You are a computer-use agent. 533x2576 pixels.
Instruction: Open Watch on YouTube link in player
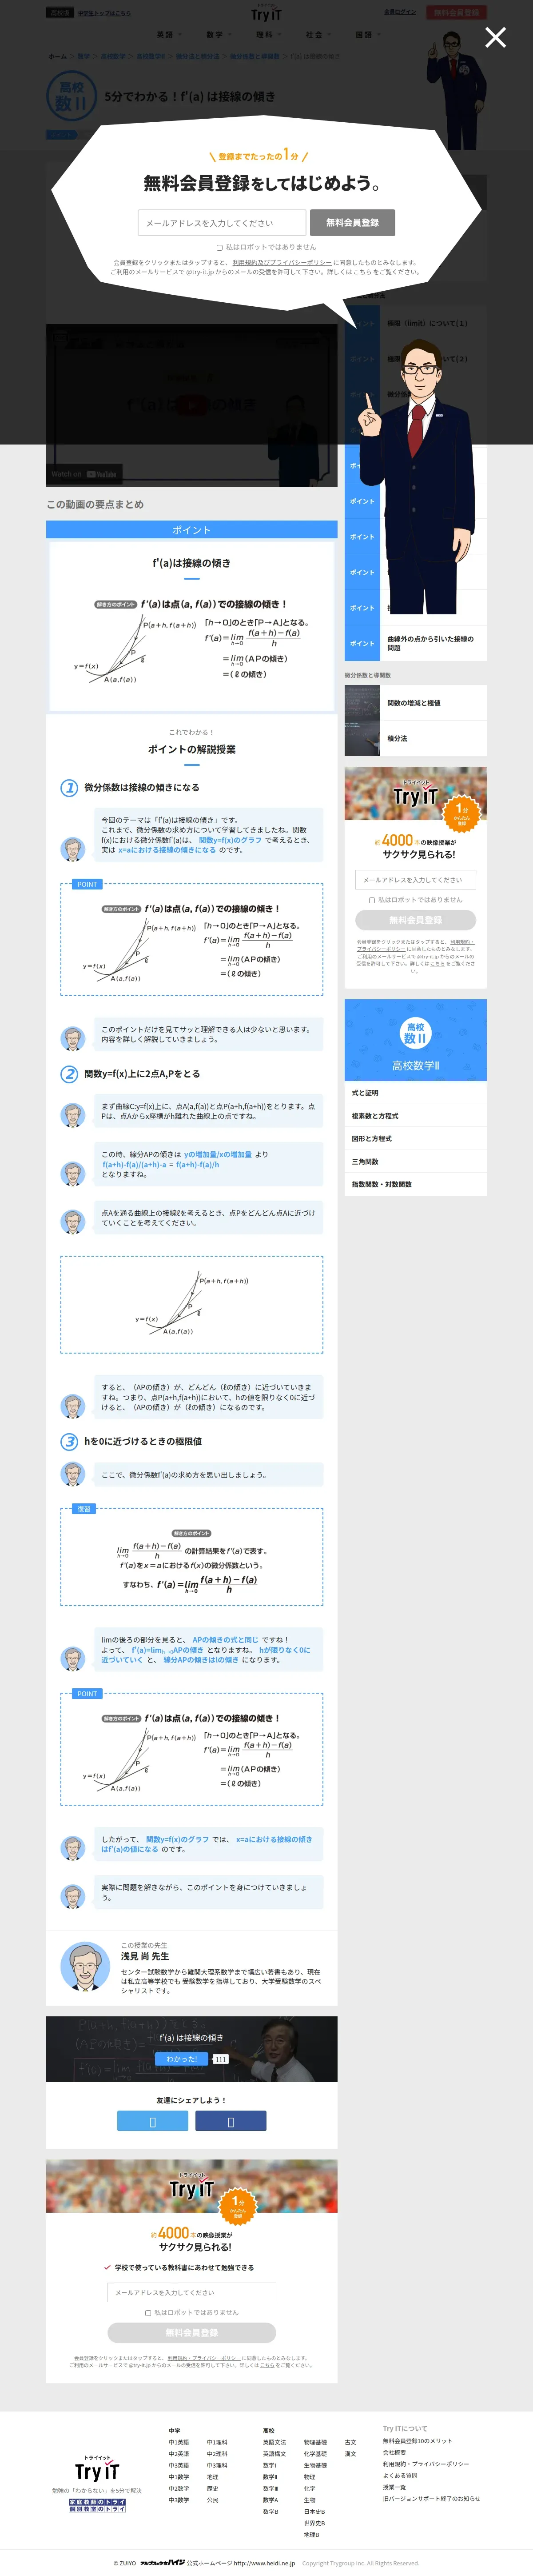point(84,474)
